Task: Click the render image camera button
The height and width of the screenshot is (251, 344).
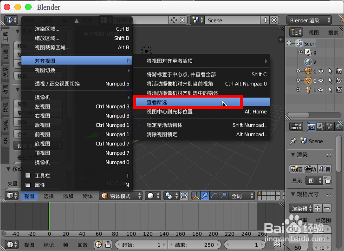Action: pyautogui.click(x=296, y=169)
